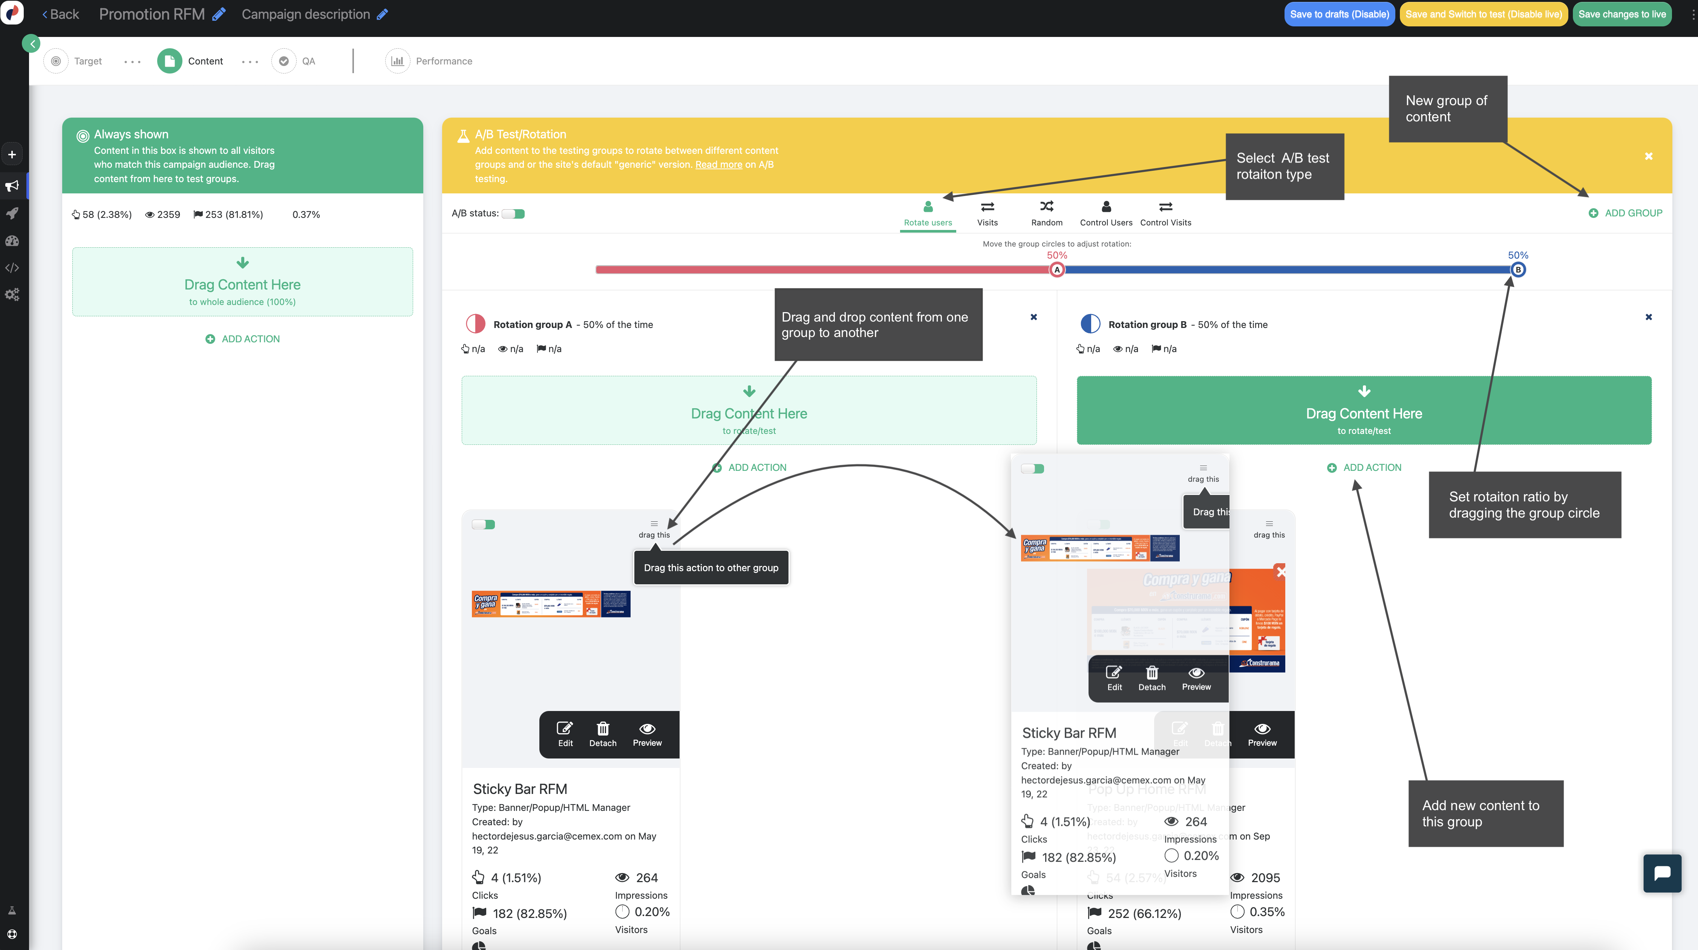Click Drag Content Here whole audience box
The image size is (1698, 950).
pyautogui.click(x=243, y=282)
